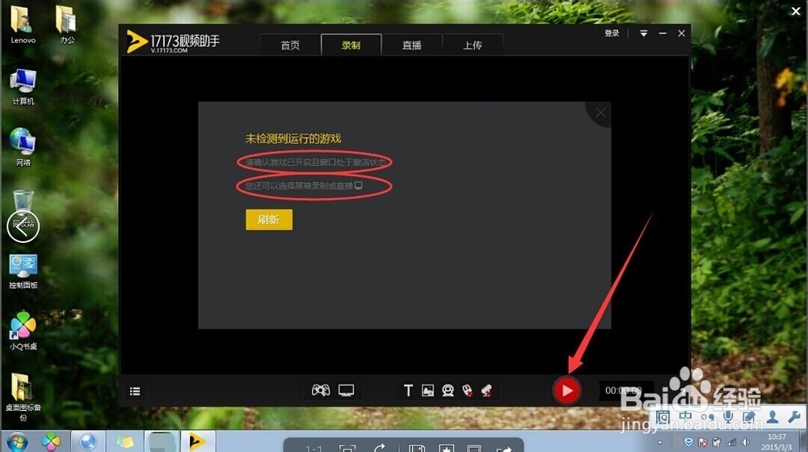The image size is (808, 452).
Task: Open the list menu icon at the toolbar's left
Action: point(135,391)
